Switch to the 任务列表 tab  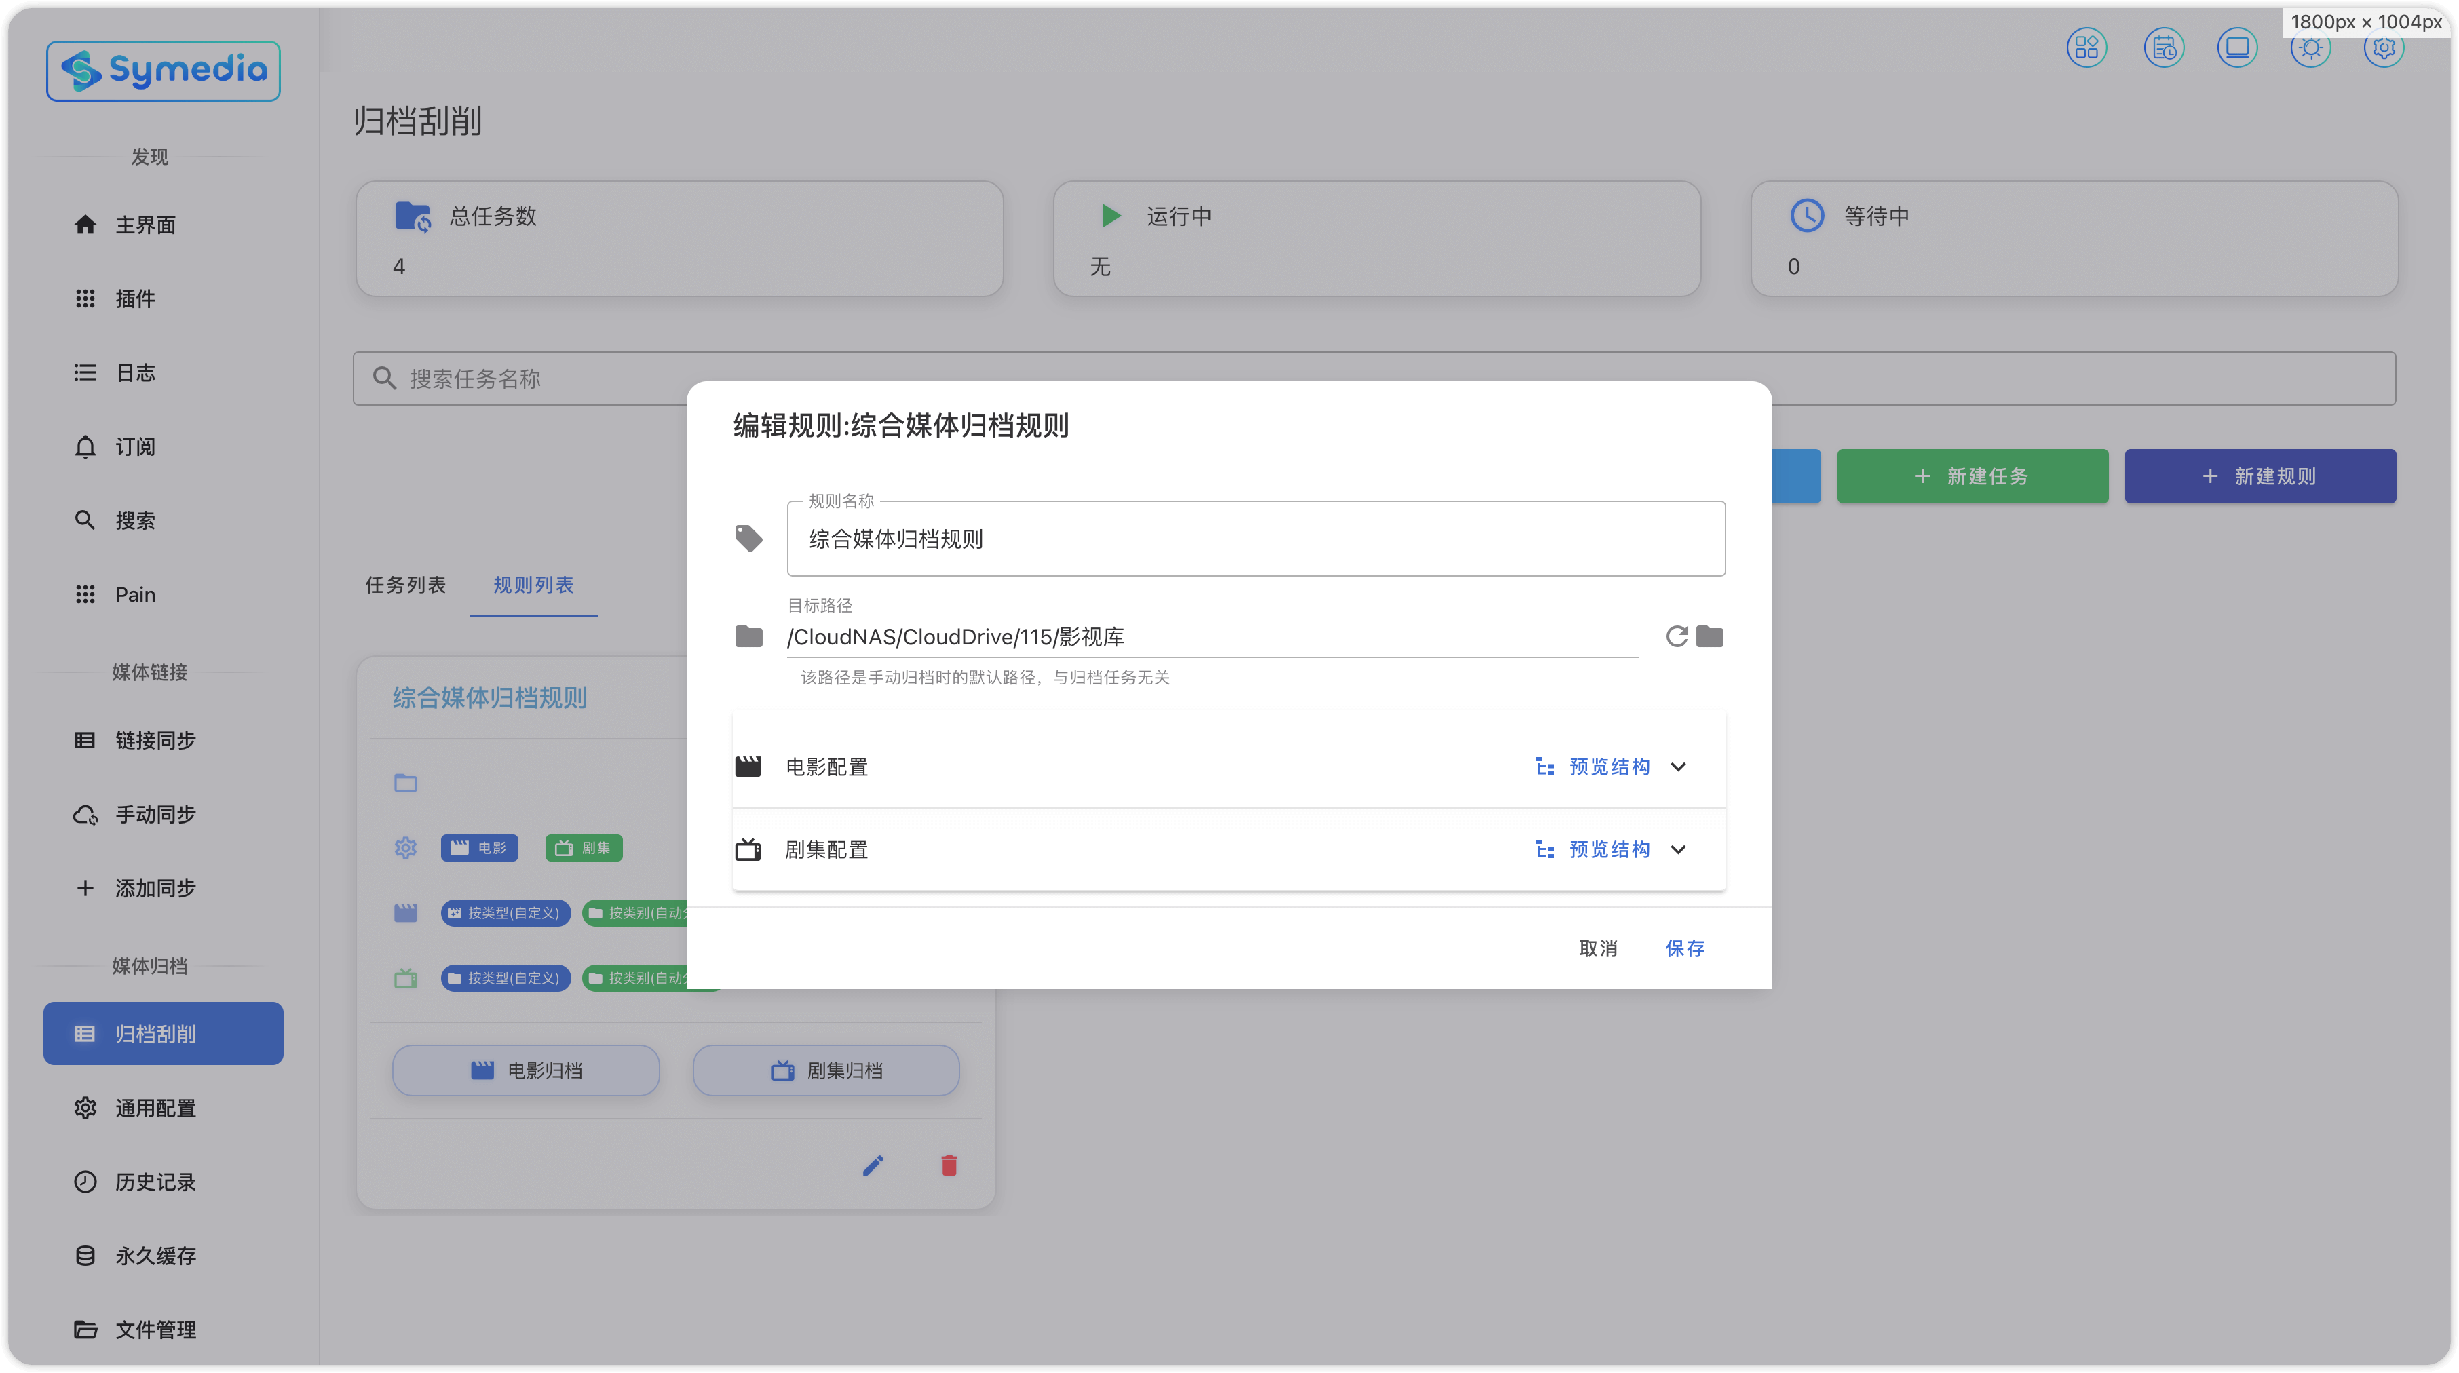pos(404,585)
